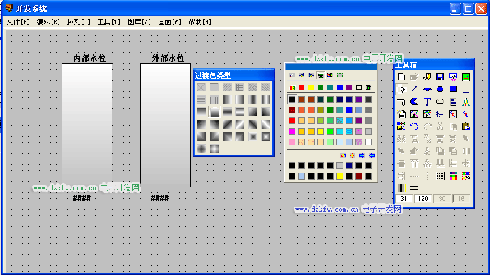Toggle the dotted grid display icon in toolbox
The image size is (490, 275).
[441, 176]
